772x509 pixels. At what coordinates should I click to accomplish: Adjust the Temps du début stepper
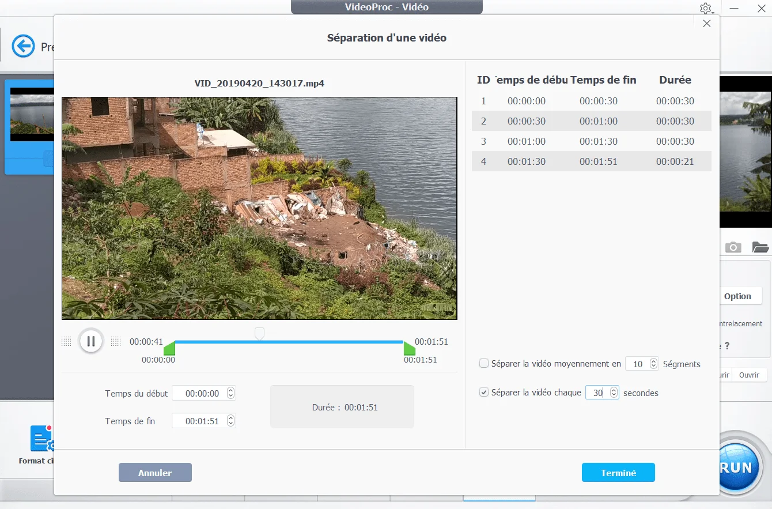click(x=230, y=393)
